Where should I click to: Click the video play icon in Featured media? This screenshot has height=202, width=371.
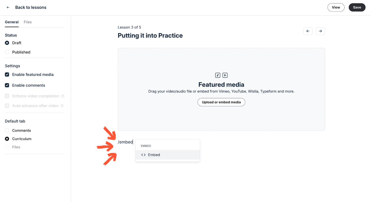tap(225, 75)
